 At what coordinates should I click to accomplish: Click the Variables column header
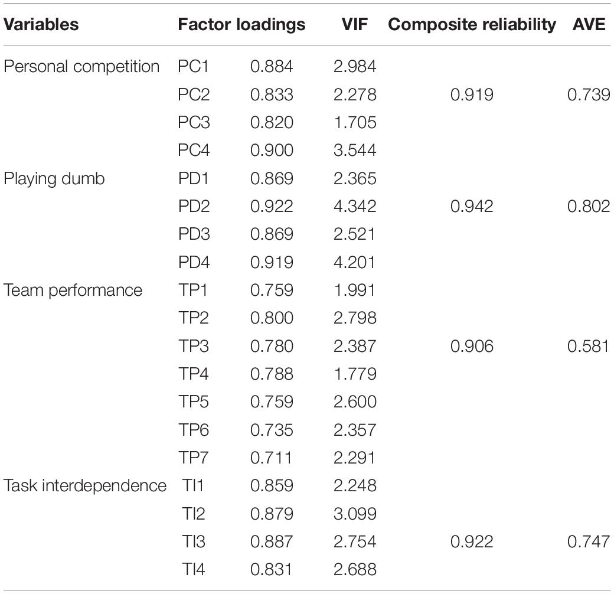41,24
